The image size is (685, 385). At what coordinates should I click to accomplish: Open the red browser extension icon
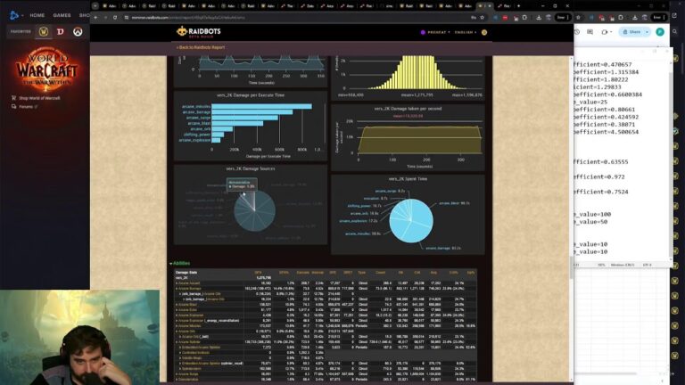tap(505, 18)
